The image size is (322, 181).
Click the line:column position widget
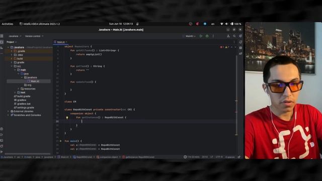(205, 157)
